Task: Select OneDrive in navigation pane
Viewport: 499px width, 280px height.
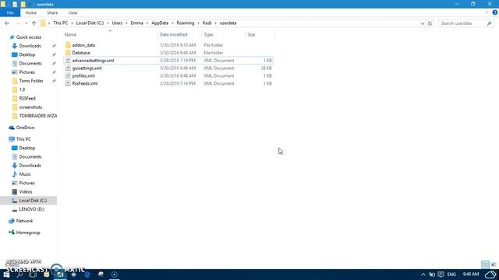Action: pyautogui.click(x=25, y=128)
